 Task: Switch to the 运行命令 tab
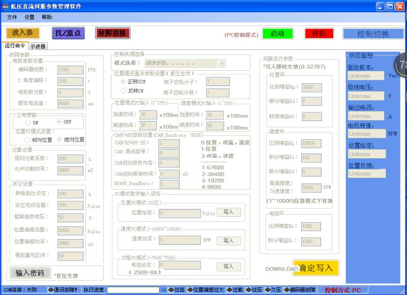tap(15, 45)
